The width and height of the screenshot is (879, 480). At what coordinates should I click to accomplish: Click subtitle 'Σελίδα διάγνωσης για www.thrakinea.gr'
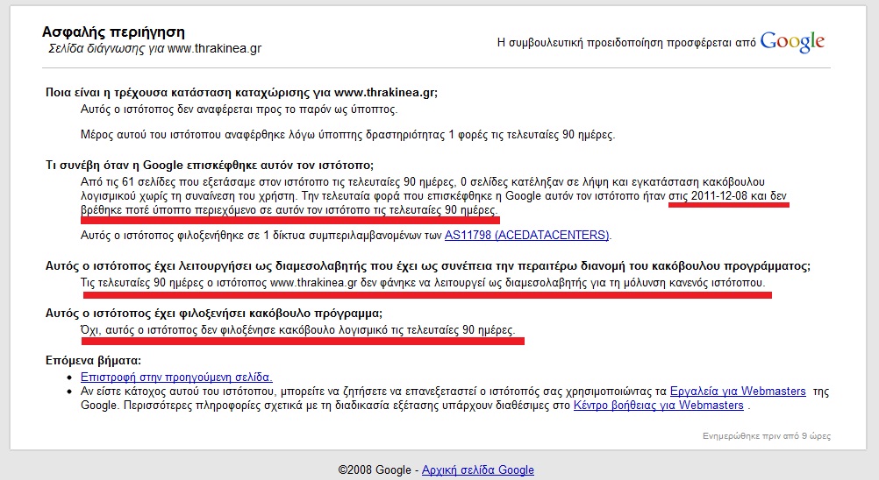[x=154, y=49]
